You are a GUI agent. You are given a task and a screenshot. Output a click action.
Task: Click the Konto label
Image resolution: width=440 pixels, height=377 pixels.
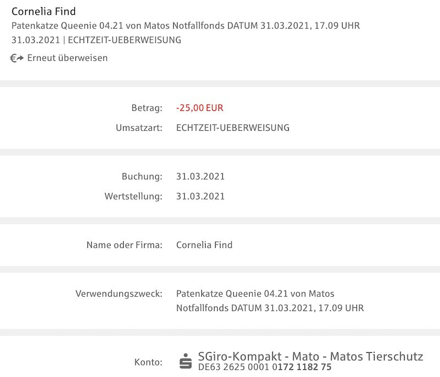148,362
